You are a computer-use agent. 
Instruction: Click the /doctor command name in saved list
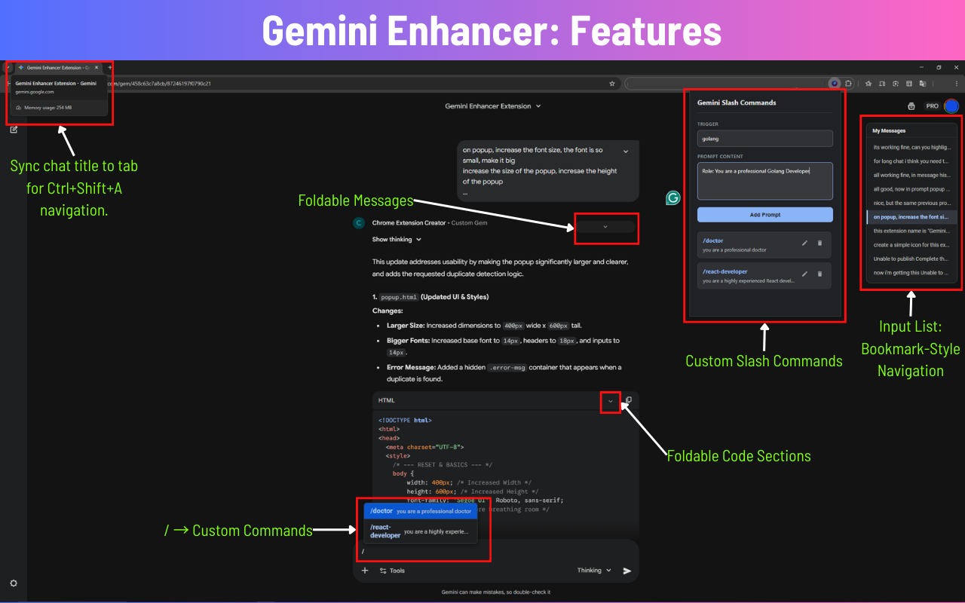(x=712, y=241)
